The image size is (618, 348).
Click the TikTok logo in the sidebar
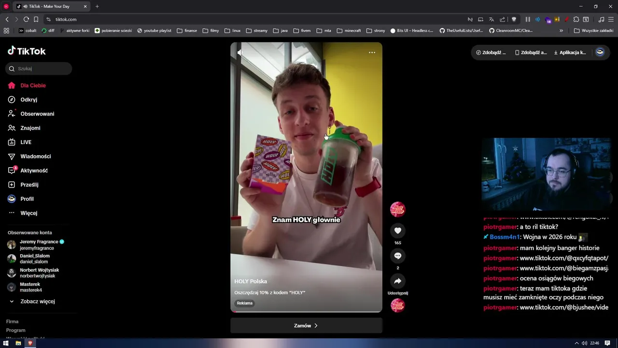click(27, 51)
